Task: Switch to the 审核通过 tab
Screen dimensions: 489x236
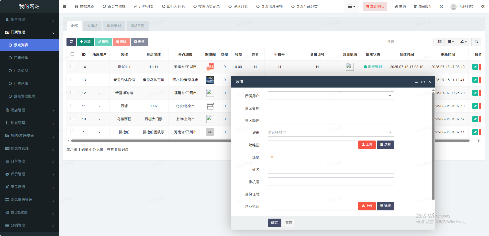Action: [x=114, y=26]
